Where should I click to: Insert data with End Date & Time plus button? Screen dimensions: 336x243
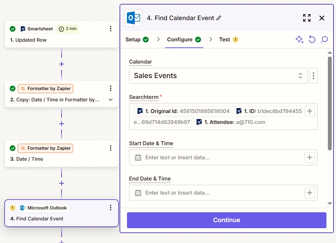[x=309, y=193]
